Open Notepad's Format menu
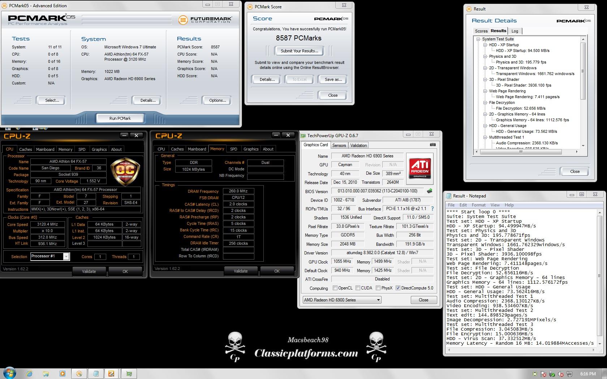This screenshot has width=607, height=379. (479, 205)
